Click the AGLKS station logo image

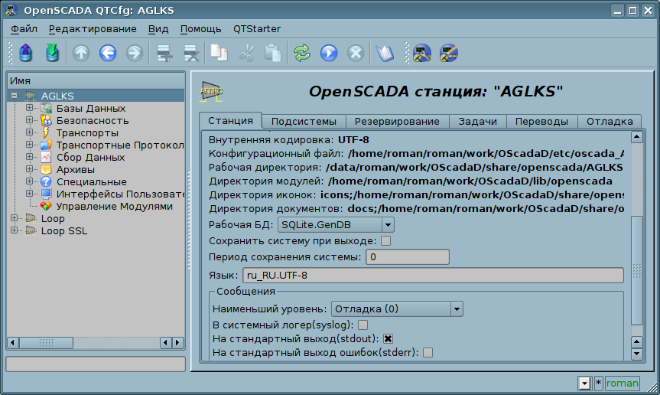tap(211, 91)
